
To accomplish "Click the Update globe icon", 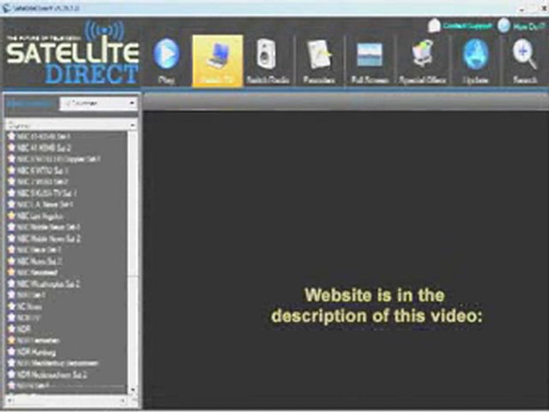I will (x=475, y=54).
